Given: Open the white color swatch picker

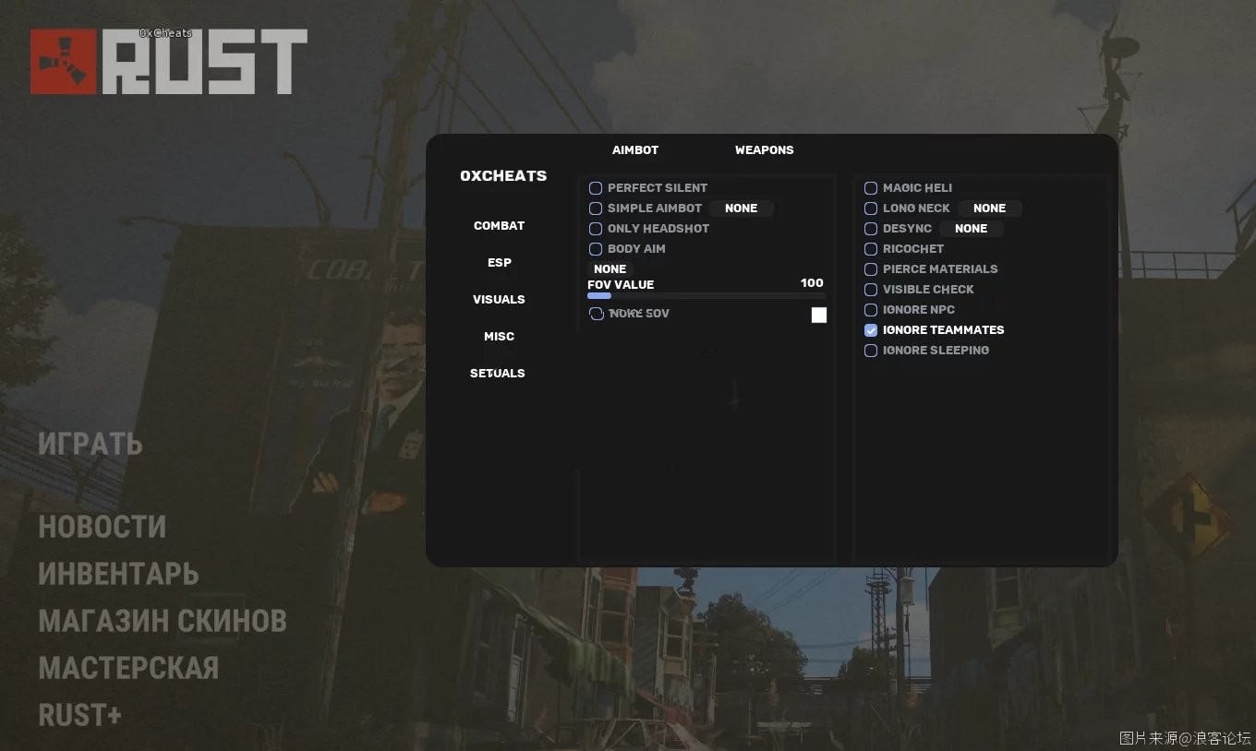Looking at the screenshot, I should tap(819, 316).
